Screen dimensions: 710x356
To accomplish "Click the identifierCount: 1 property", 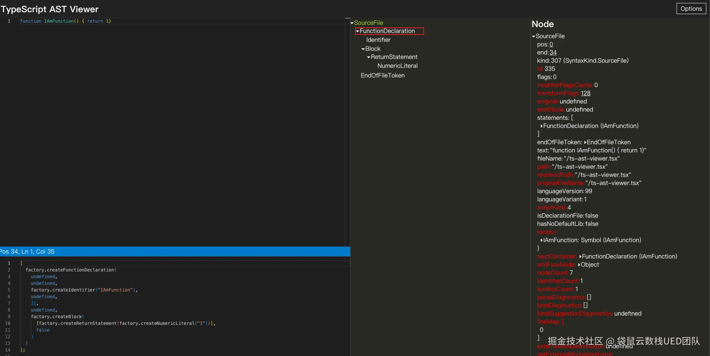I will 560,281.
